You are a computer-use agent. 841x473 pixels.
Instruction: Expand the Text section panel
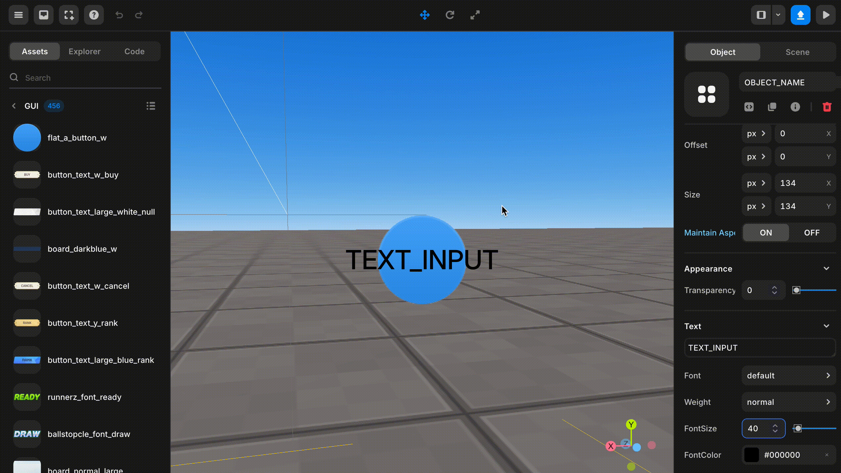827,326
